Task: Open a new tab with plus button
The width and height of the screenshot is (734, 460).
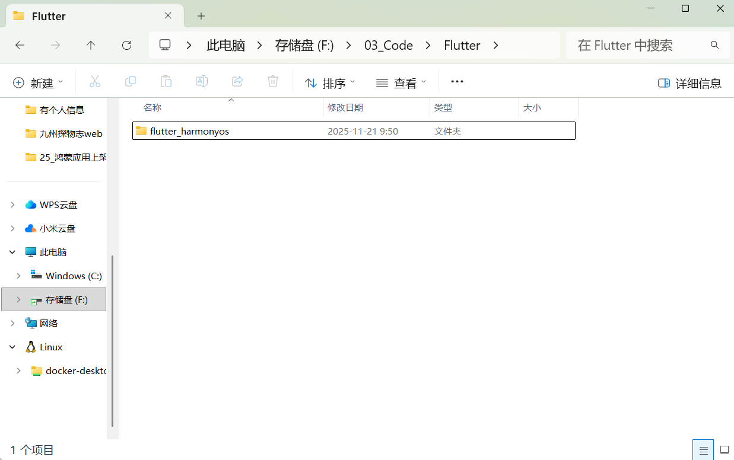Action: pyautogui.click(x=201, y=16)
